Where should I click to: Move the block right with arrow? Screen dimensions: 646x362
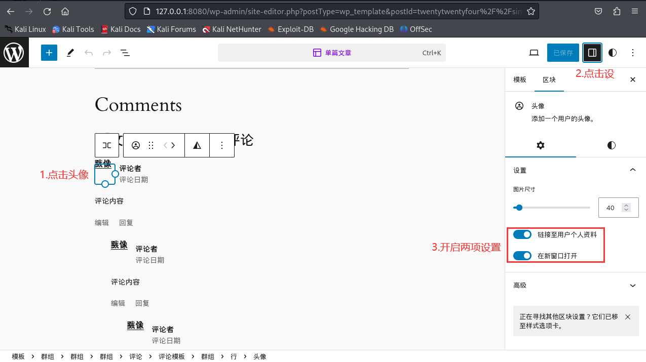[x=174, y=145]
